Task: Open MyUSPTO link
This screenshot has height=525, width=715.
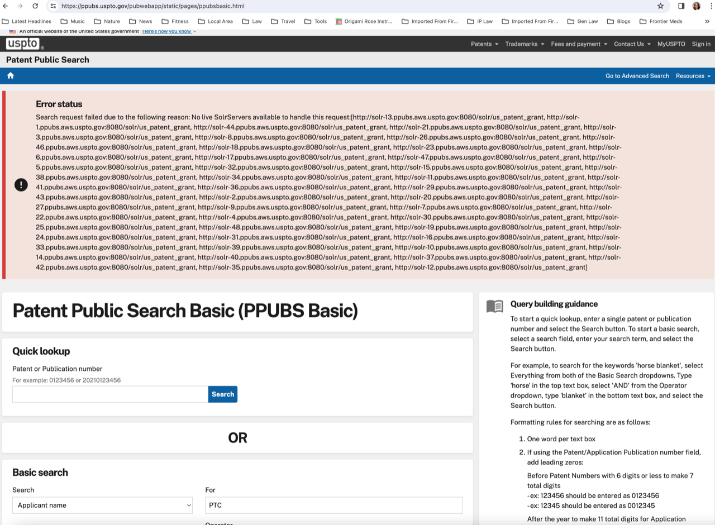Action: (x=671, y=44)
